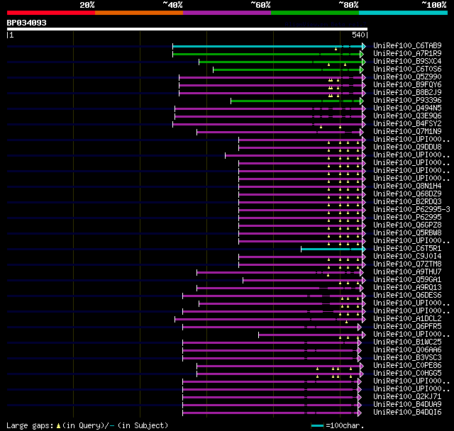Select the UniRef100_Q3E9Q6 label
Screen dimensions: 454x431
(x=407, y=116)
